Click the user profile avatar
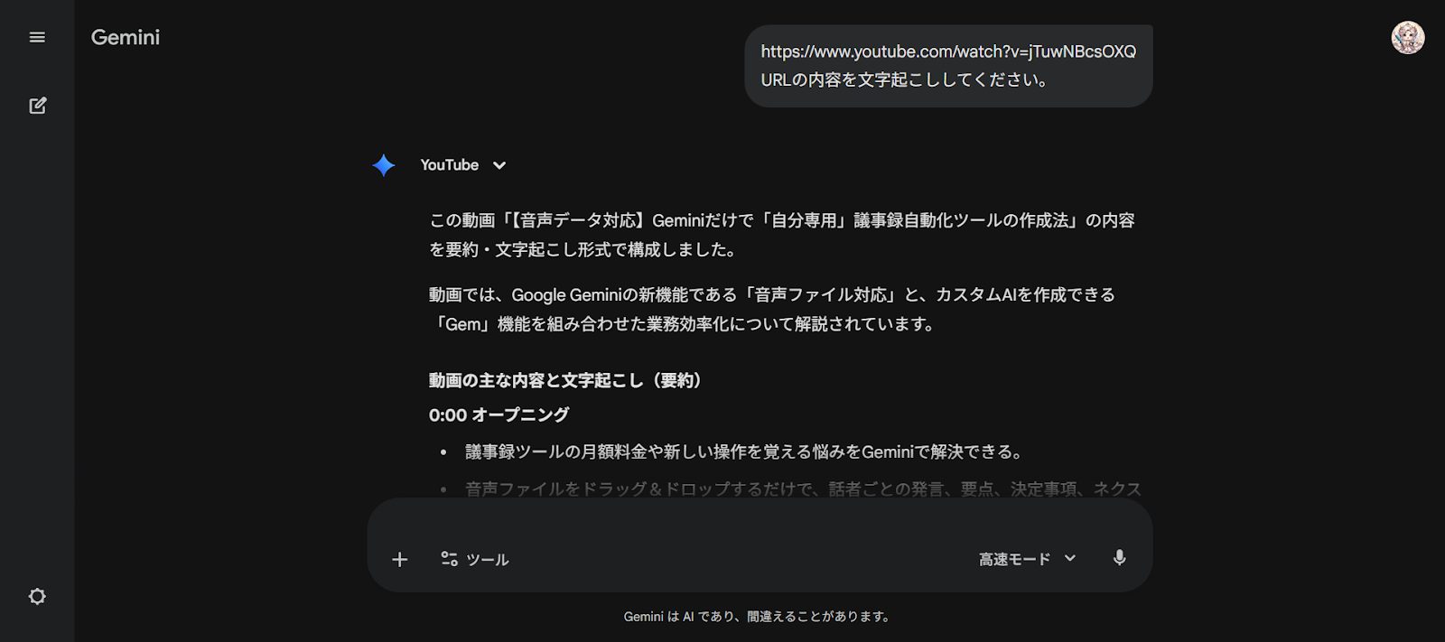The width and height of the screenshot is (1445, 642). (1407, 37)
